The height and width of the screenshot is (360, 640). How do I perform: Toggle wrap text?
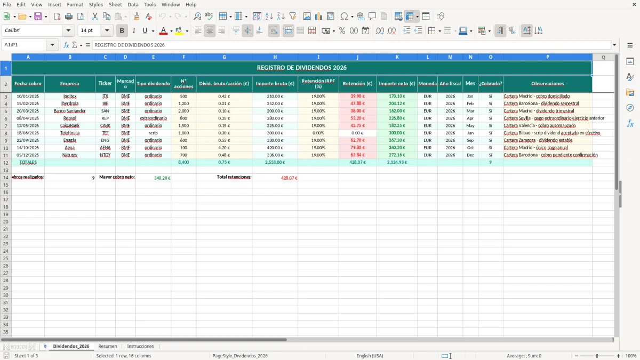click(274, 31)
